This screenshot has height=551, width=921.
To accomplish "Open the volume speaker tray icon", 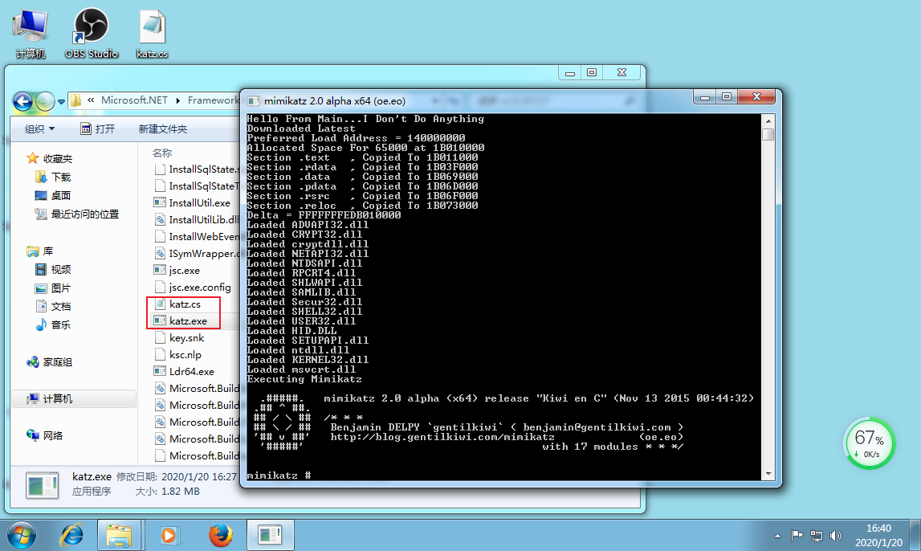I will click(835, 536).
